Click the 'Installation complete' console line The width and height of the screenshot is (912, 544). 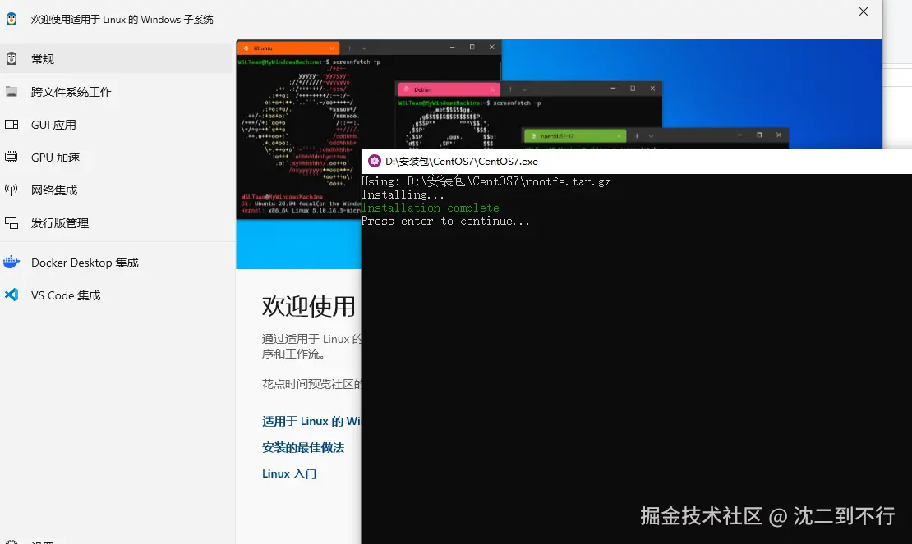(430, 208)
